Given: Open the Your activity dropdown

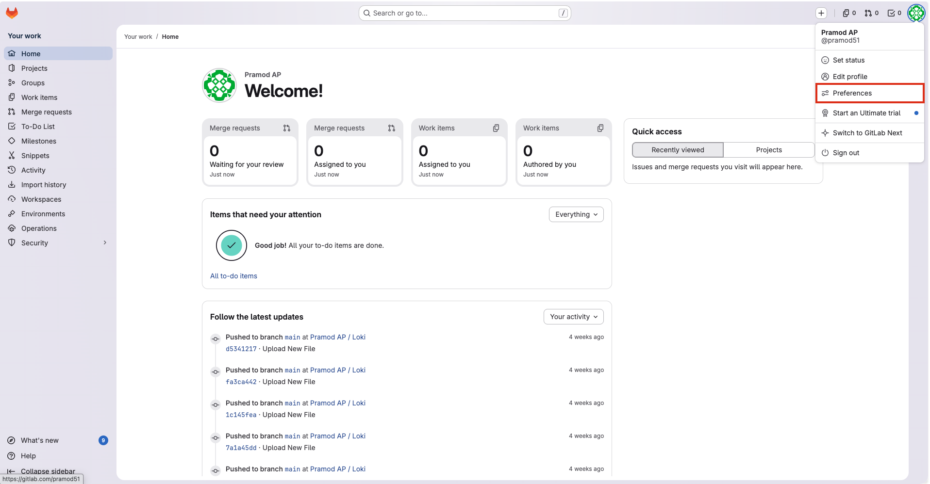Looking at the screenshot, I should (x=574, y=317).
